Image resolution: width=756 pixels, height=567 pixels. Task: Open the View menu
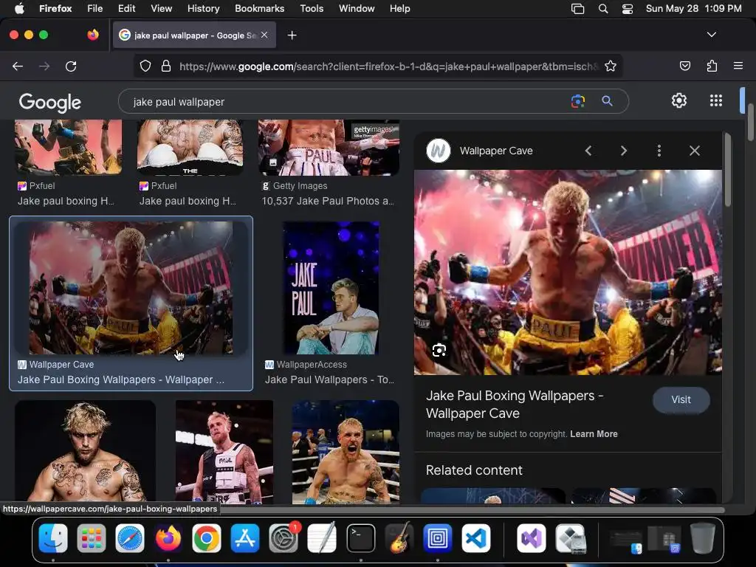point(162,8)
